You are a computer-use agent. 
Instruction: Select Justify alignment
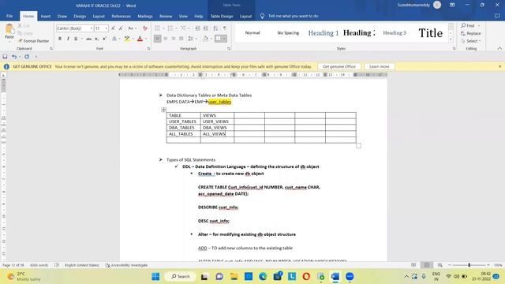(x=181, y=39)
